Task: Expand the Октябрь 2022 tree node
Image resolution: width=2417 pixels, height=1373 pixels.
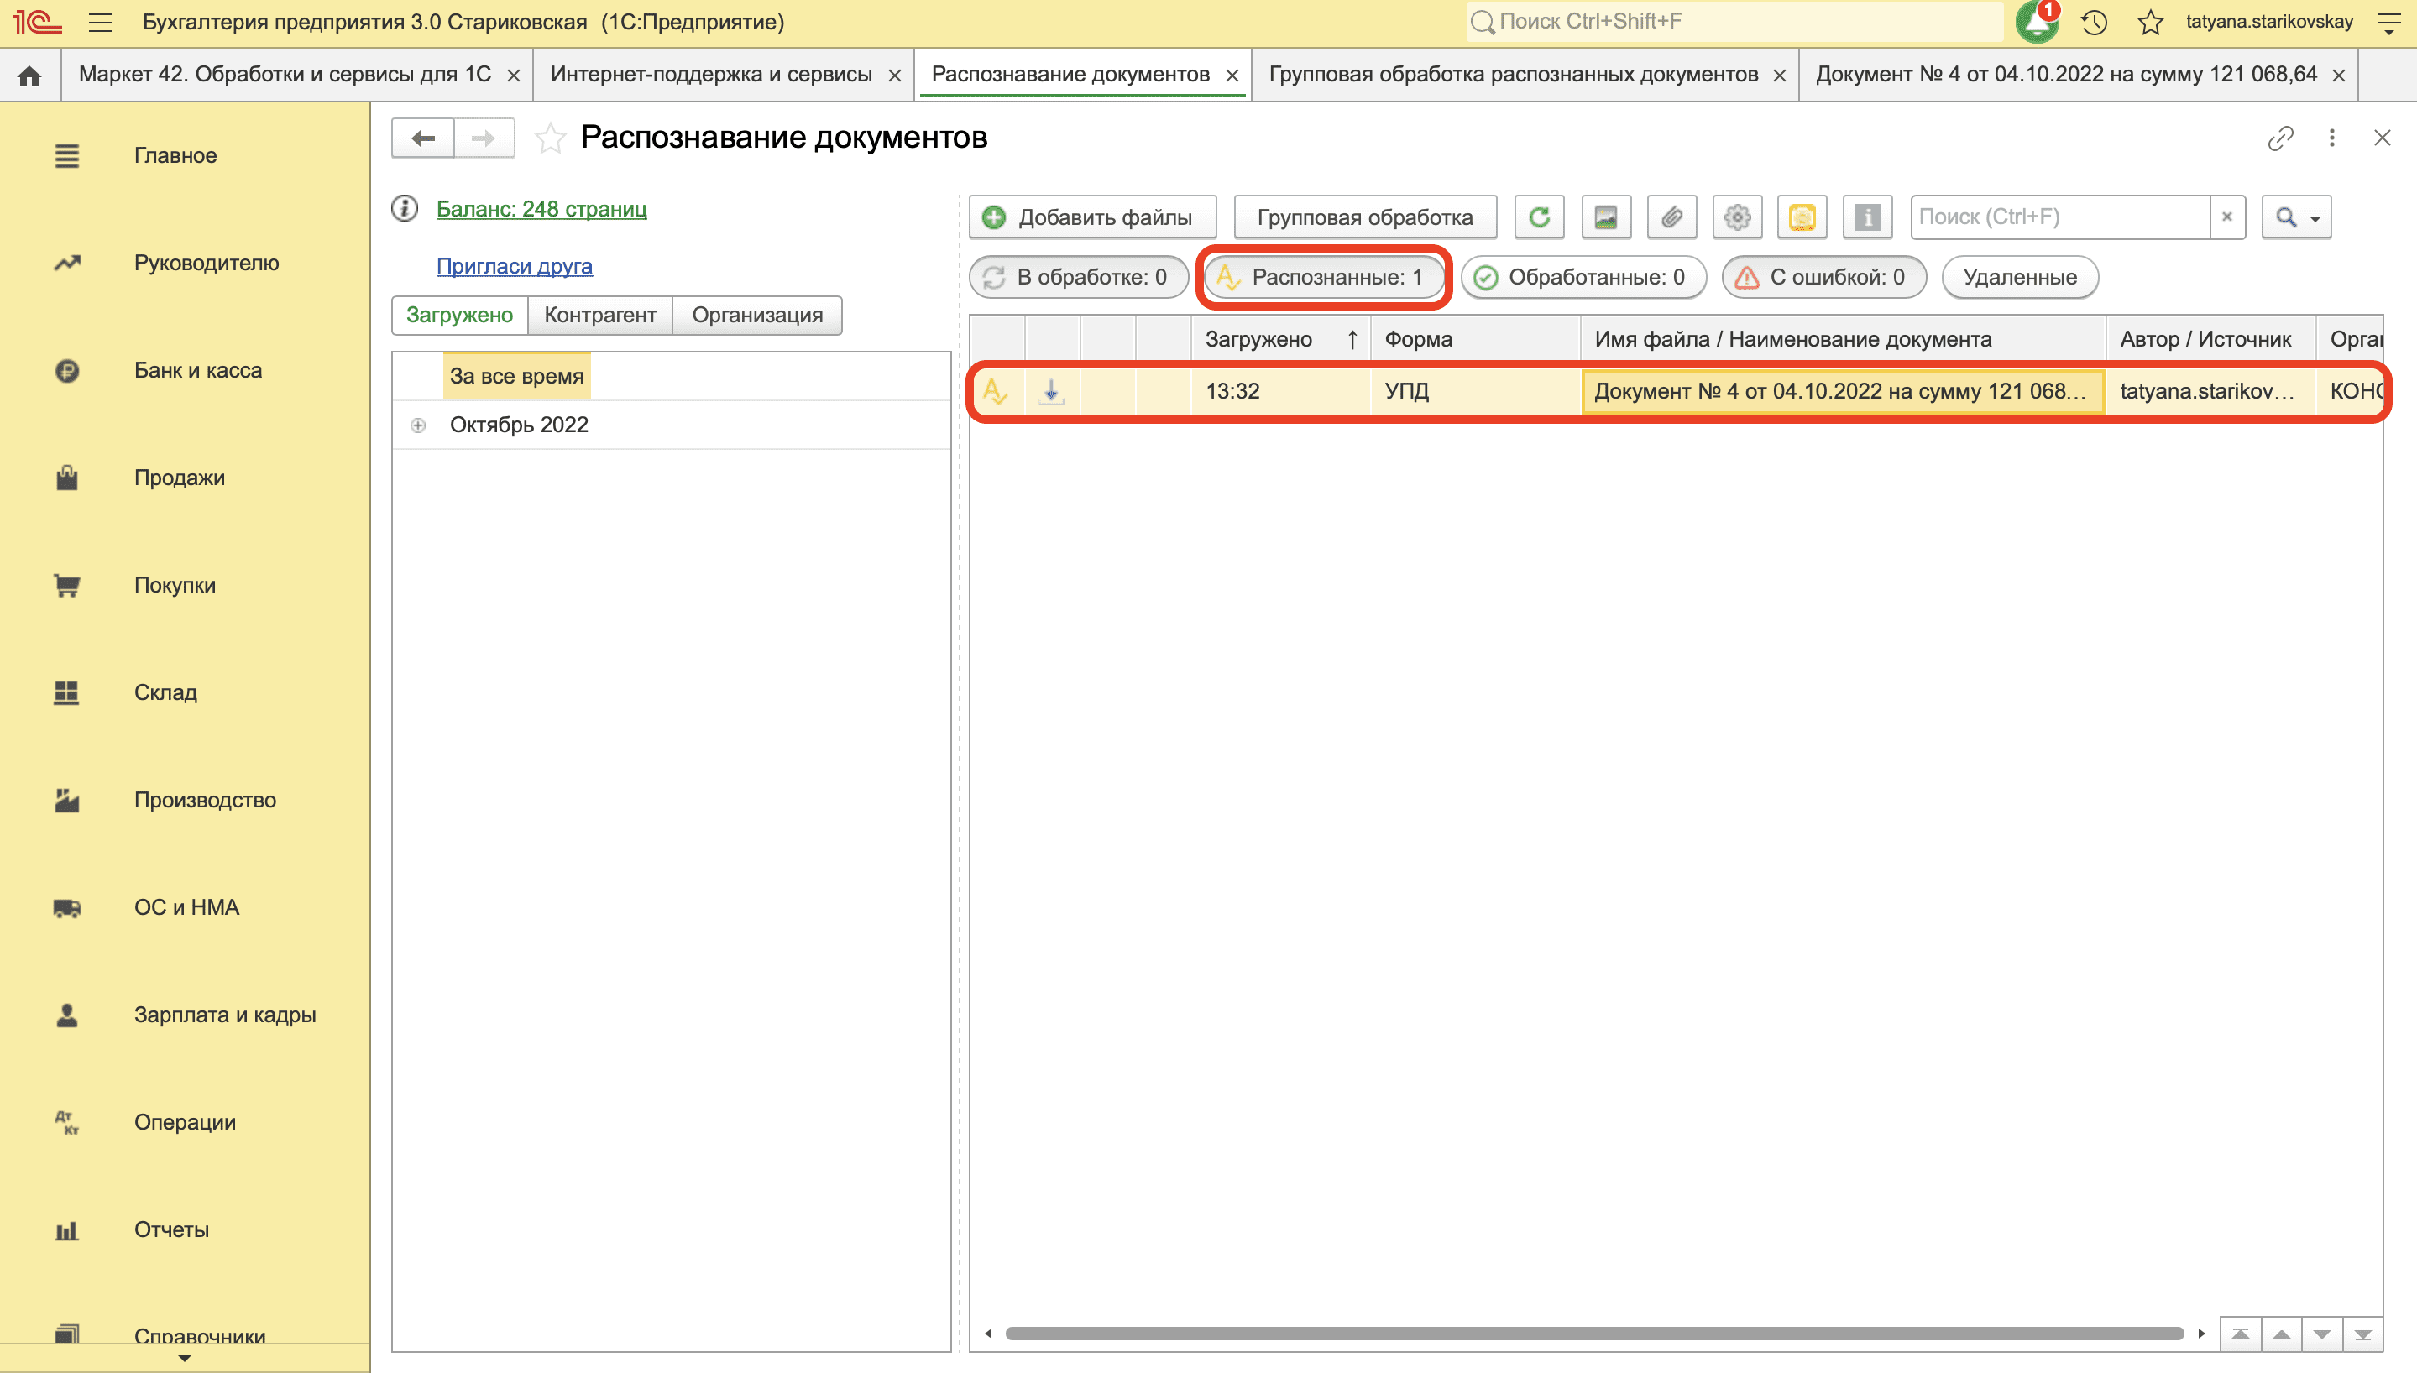Action: [x=418, y=425]
